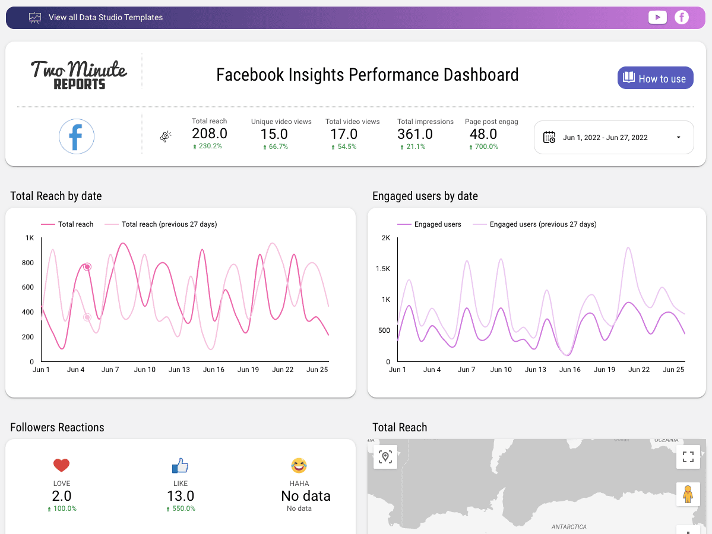Enter fullscreen mode on the Total Reach map
The height and width of the screenshot is (534, 712).
[x=688, y=457]
